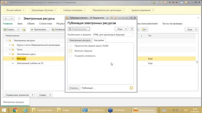Click the Тип column header
202x113 pixels.
coord(150,35)
